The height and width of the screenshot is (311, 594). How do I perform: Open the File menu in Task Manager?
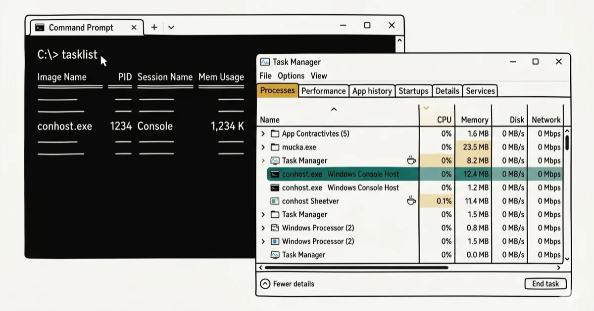pos(266,76)
